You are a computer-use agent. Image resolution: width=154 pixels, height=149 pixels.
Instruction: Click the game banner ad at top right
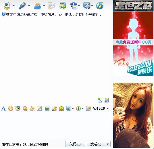133,5
